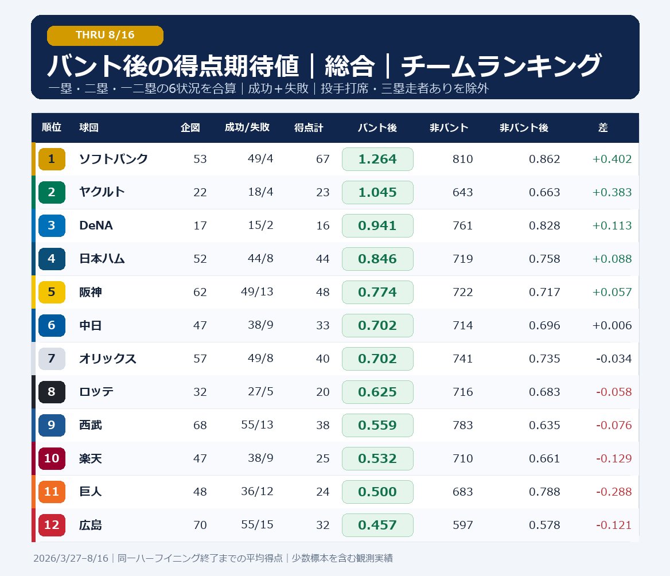The image size is (670, 576).
Task: Select the ヤクルト team name
Action: 102,192
